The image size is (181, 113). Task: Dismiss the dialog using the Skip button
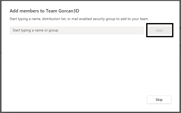coord(159,100)
